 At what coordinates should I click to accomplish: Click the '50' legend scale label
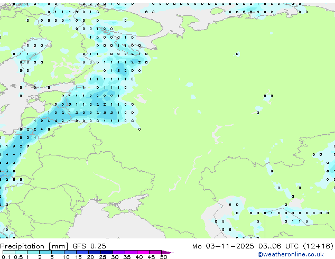click(x=163, y=257)
